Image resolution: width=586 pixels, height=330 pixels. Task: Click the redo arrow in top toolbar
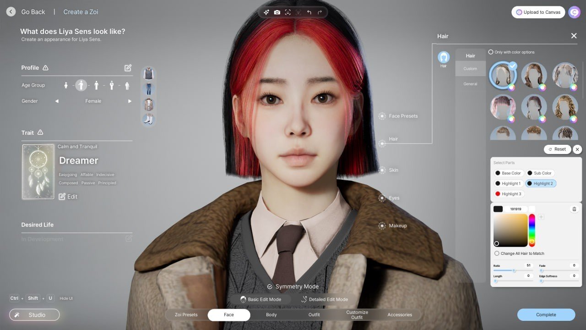tap(320, 12)
